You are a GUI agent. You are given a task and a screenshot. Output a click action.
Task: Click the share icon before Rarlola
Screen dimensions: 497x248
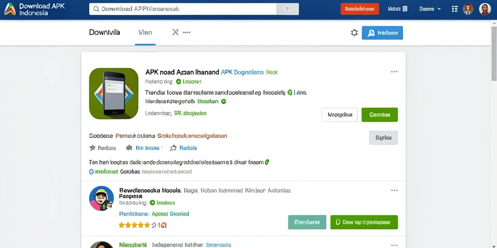173,148
